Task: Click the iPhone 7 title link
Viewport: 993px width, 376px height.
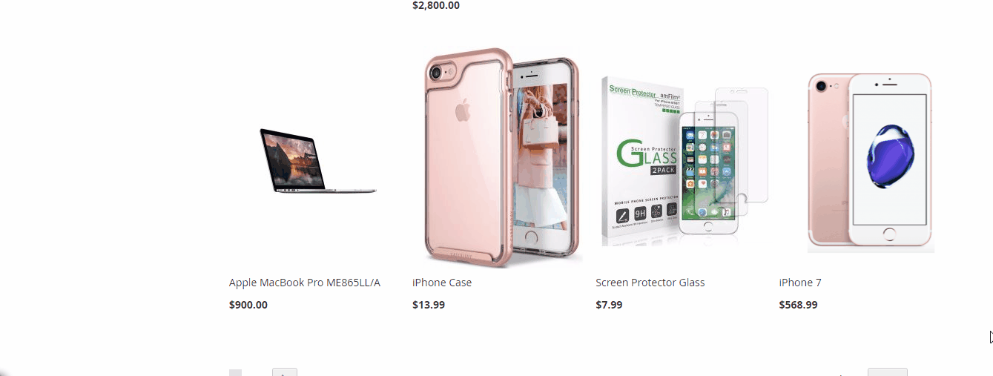Action: pyautogui.click(x=800, y=283)
